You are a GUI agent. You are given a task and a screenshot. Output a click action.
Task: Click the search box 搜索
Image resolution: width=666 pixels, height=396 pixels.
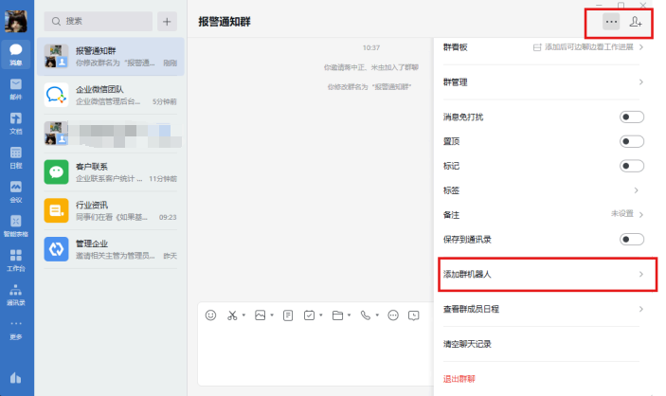(99, 21)
